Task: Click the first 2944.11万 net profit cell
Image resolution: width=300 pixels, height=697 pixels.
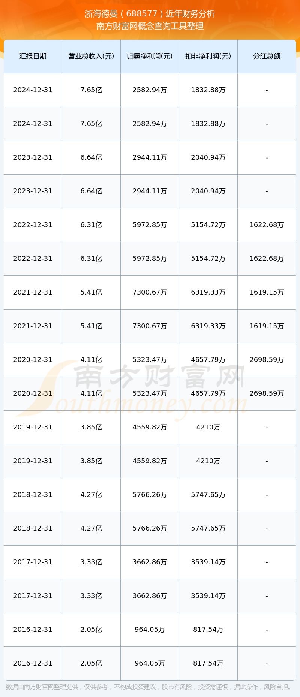Action: pyautogui.click(x=150, y=157)
